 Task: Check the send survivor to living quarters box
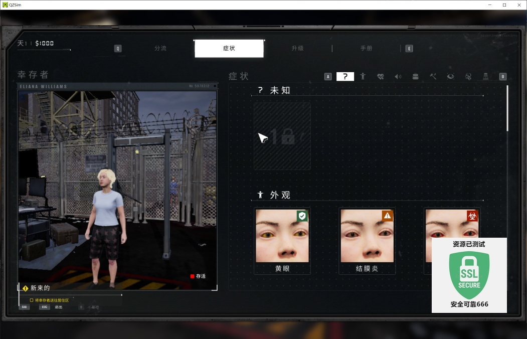(32, 300)
